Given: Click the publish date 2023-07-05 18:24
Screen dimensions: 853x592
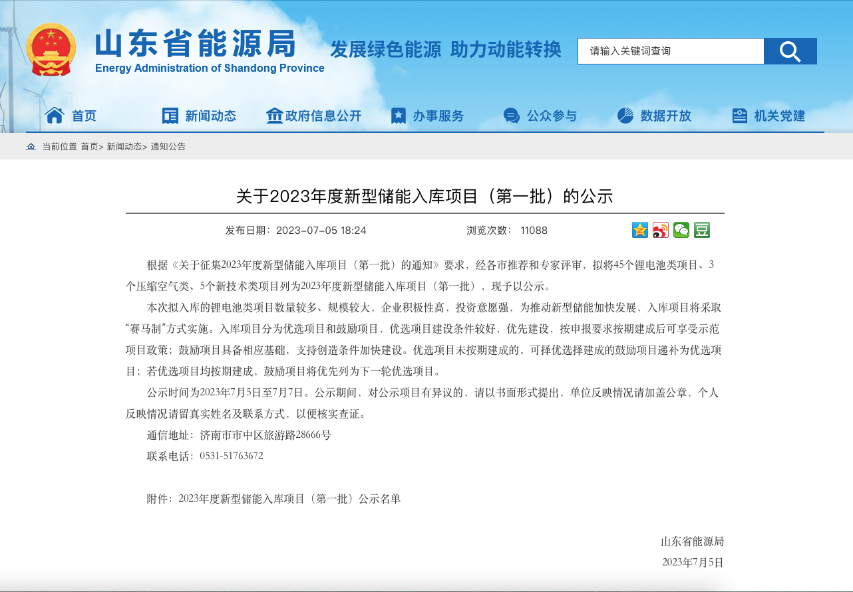Looking at the screenshot, I should coord(321,231).
